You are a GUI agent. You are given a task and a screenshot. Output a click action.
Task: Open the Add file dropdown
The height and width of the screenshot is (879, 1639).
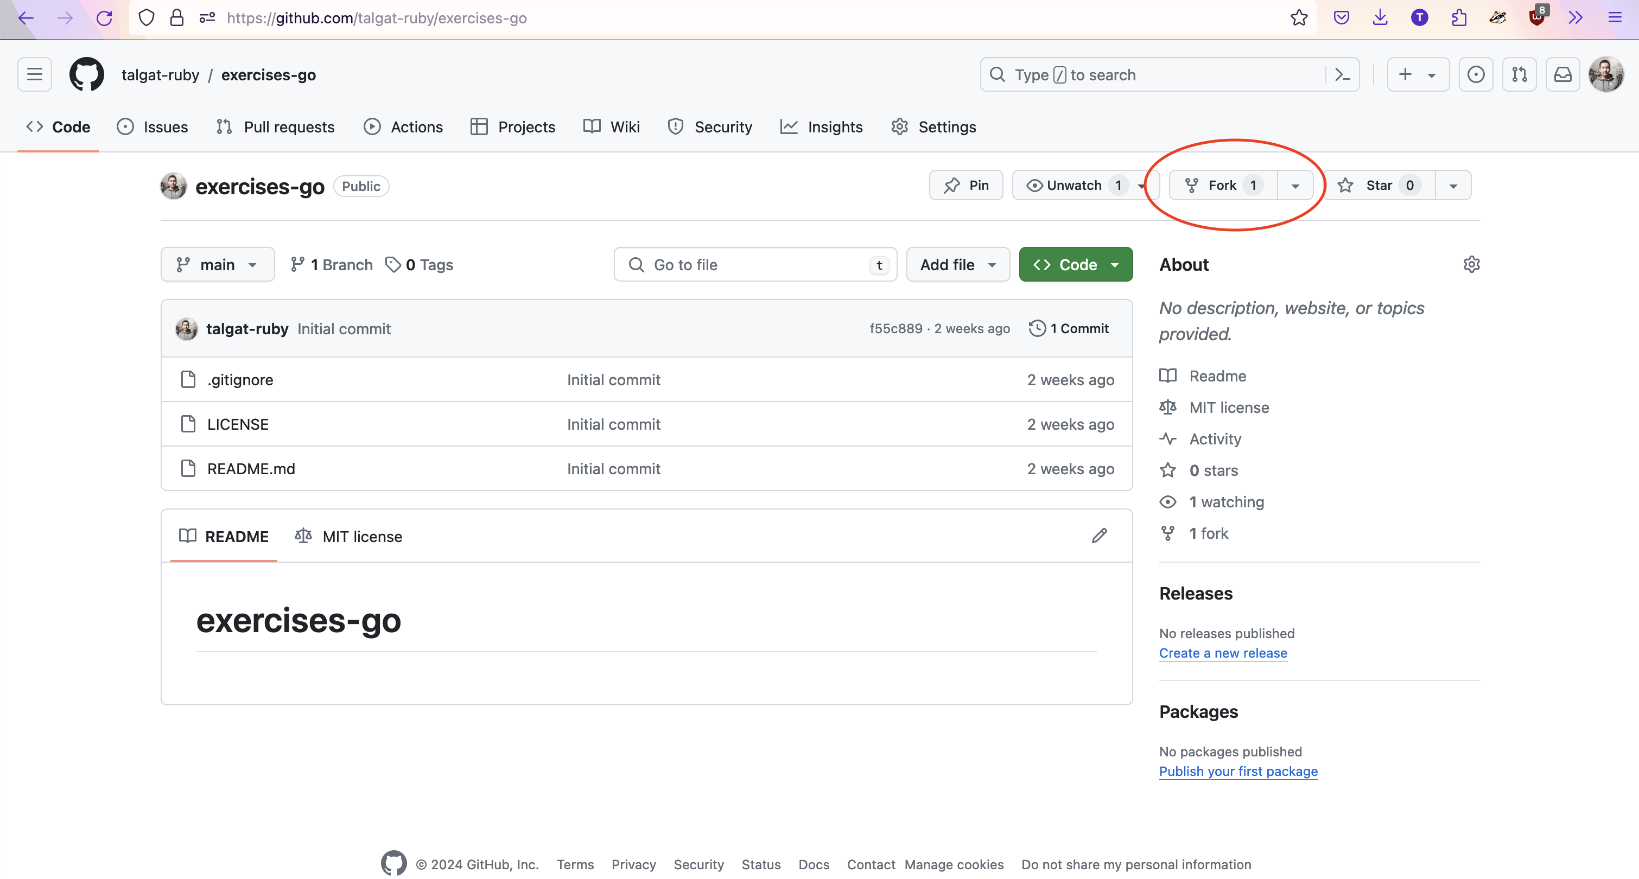(957, 264)
